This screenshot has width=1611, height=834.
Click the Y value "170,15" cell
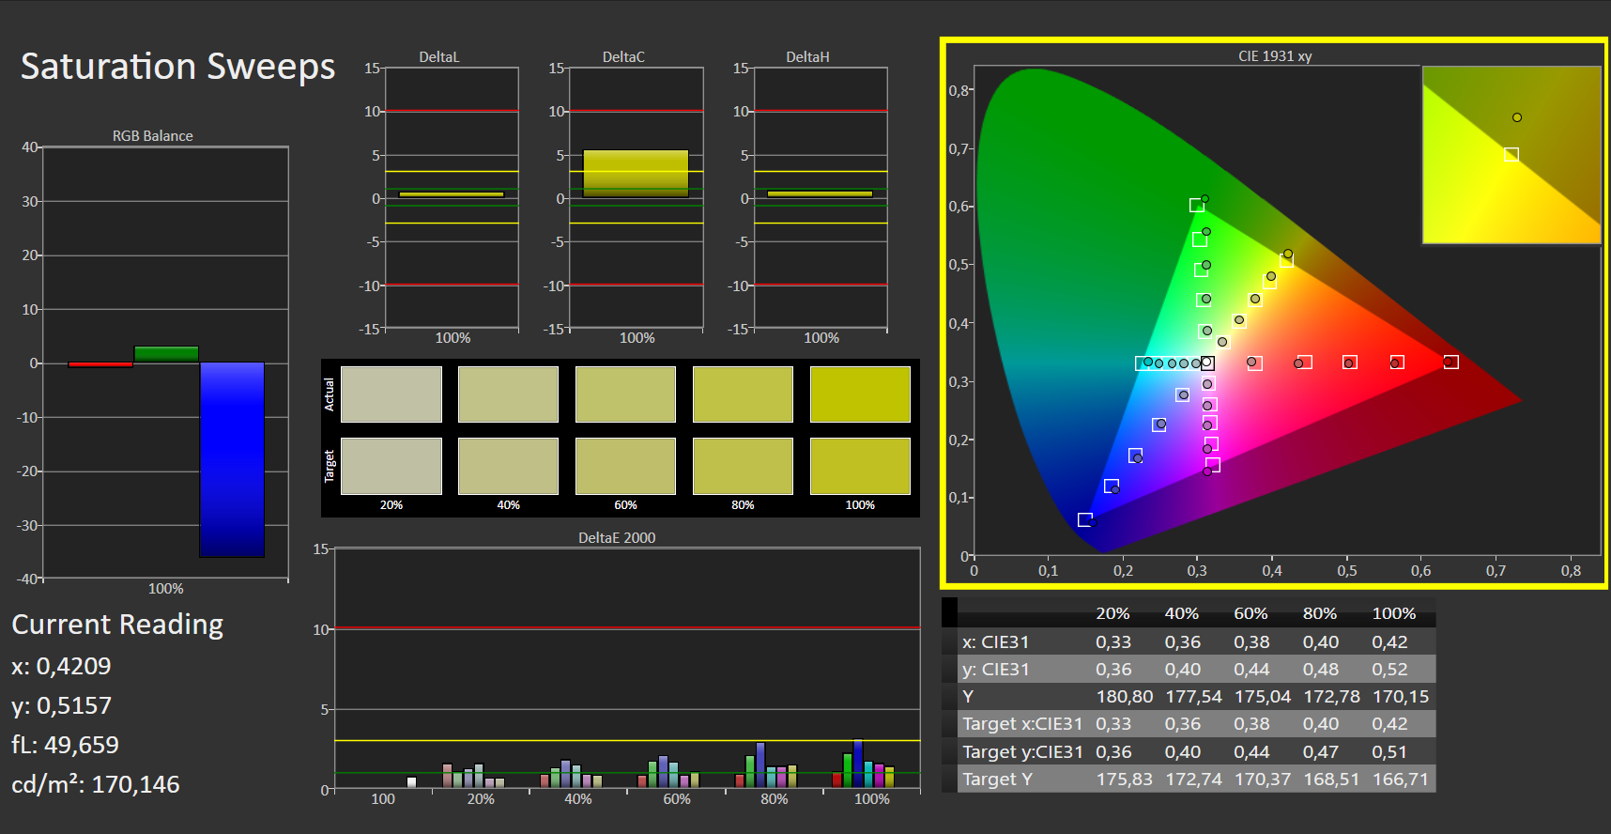(1401, 697)
